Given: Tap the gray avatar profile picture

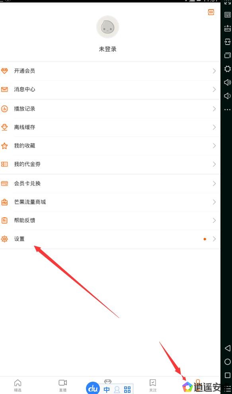Looking at the screenshot, I should click(107, 27).
